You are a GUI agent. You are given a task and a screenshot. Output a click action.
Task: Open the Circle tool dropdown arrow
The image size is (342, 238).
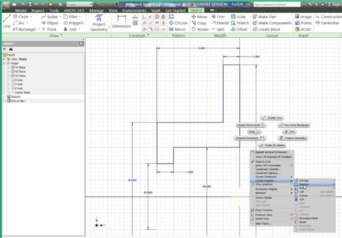pyautogui.click(x=31, y=17)
